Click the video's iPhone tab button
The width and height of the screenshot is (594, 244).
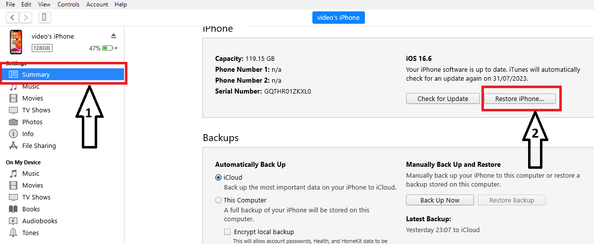tap(339, 17)
